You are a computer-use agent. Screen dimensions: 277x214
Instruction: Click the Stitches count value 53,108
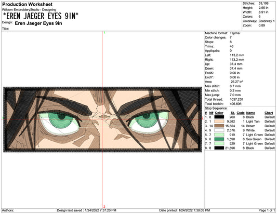pos(263,3)
